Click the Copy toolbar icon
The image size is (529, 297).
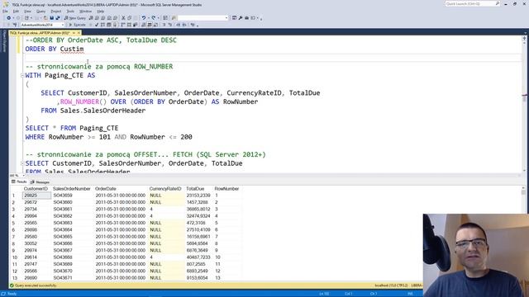(x=130, y=18)
